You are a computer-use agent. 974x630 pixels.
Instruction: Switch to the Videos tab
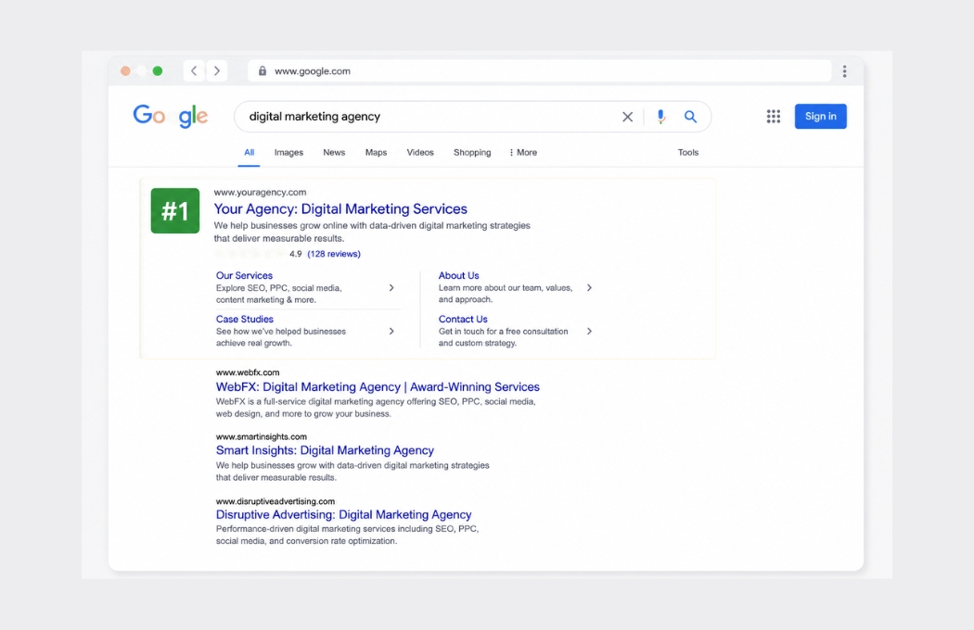pos(420,153)
